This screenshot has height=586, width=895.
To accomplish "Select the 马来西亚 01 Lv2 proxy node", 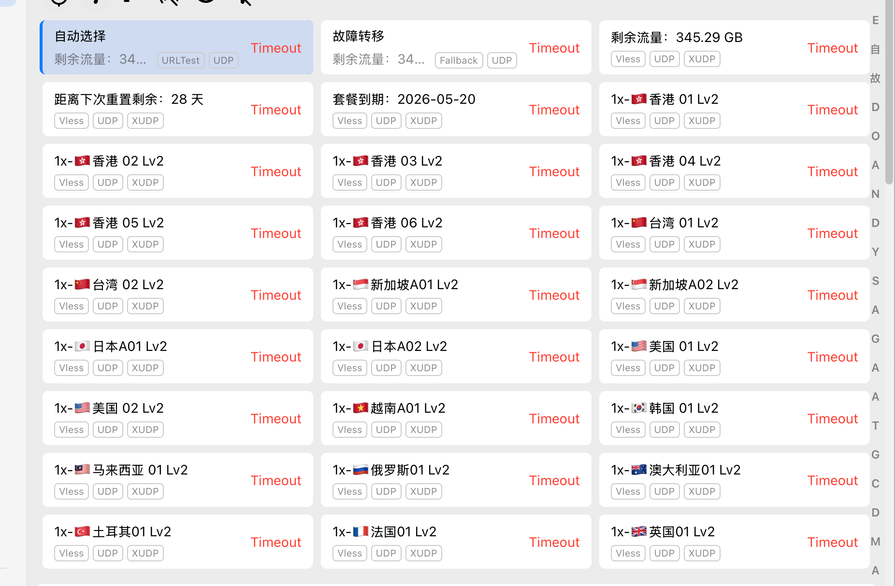I will pos(145,480).
